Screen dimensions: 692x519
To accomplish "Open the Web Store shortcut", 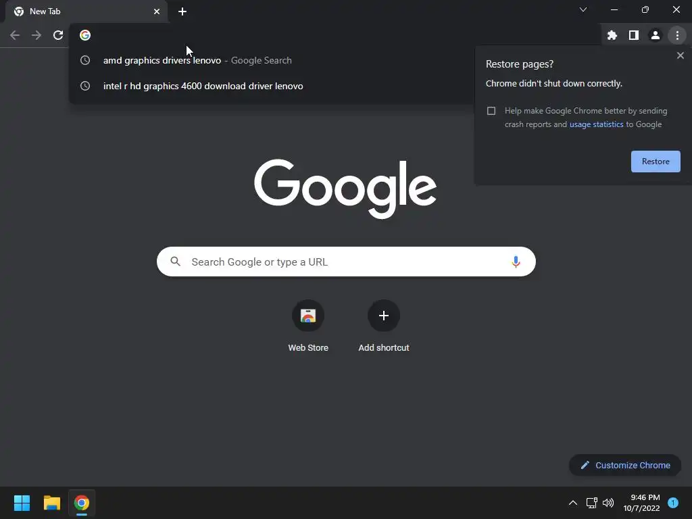I will click(x=308, y=326).
